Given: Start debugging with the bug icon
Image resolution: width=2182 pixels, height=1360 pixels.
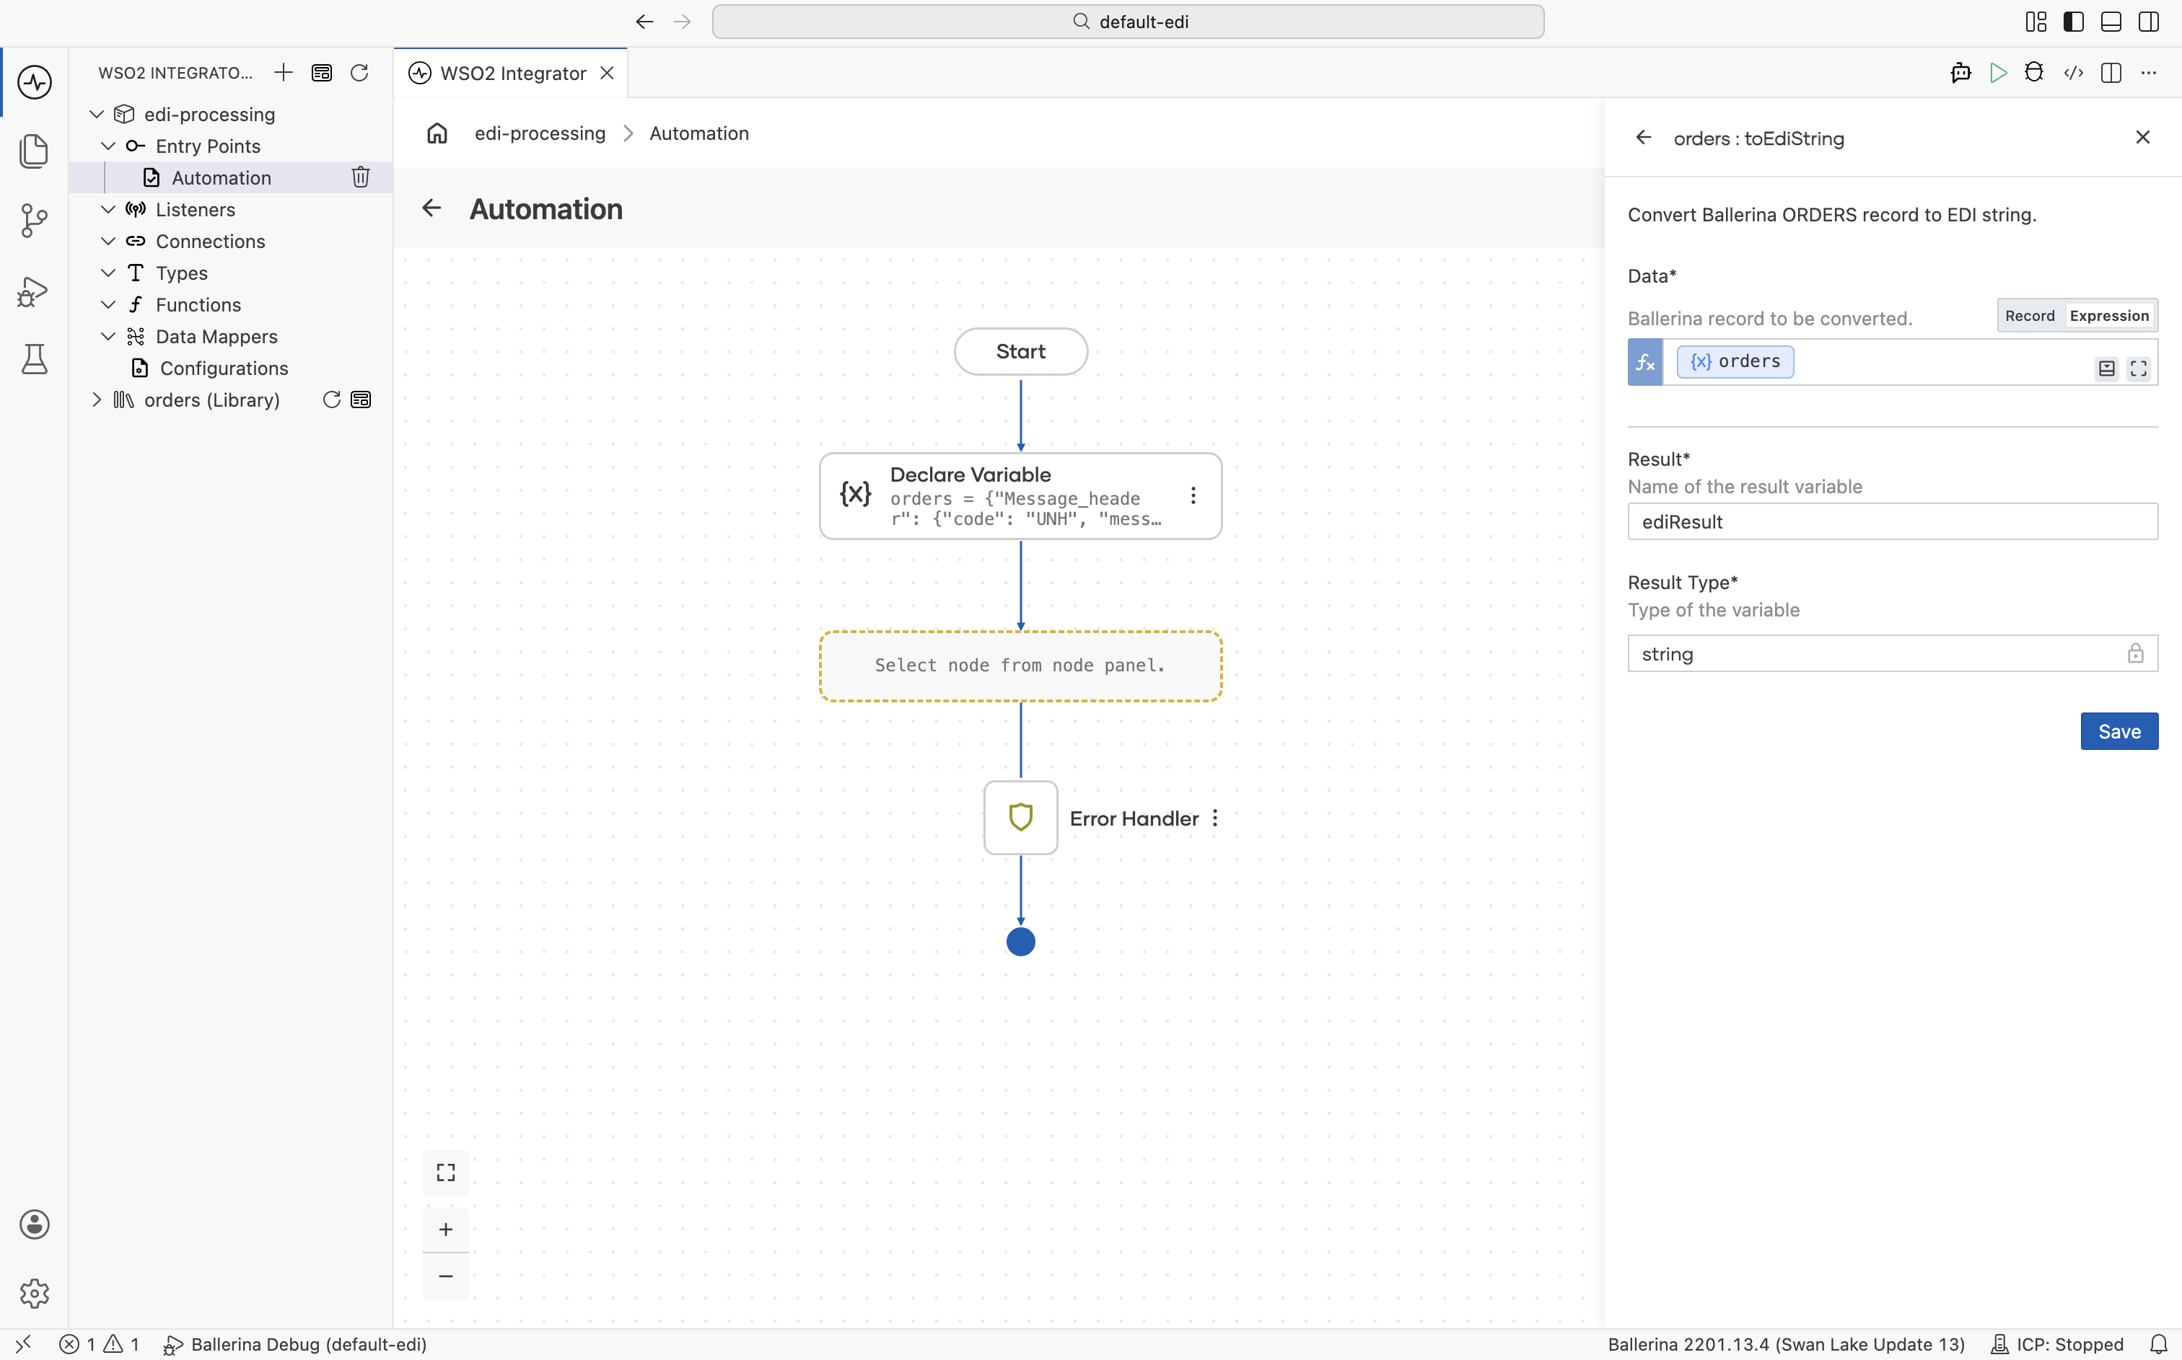Looking at the screenshot, I should 2034,73.
